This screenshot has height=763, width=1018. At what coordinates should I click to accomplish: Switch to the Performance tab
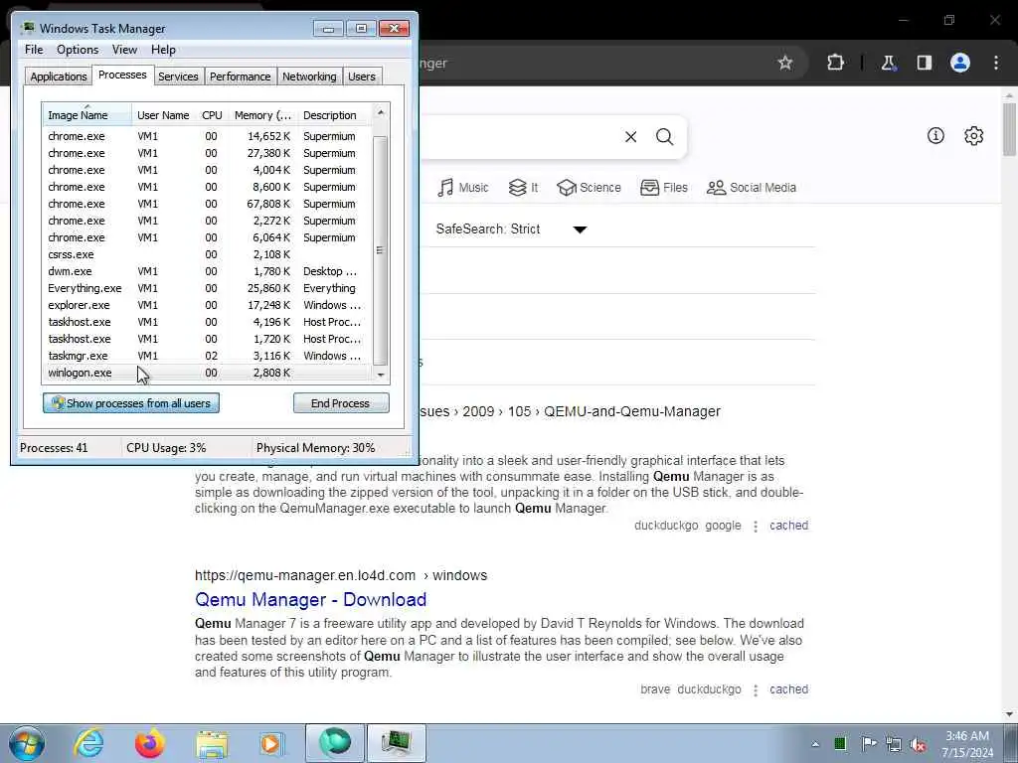(241, 76)
